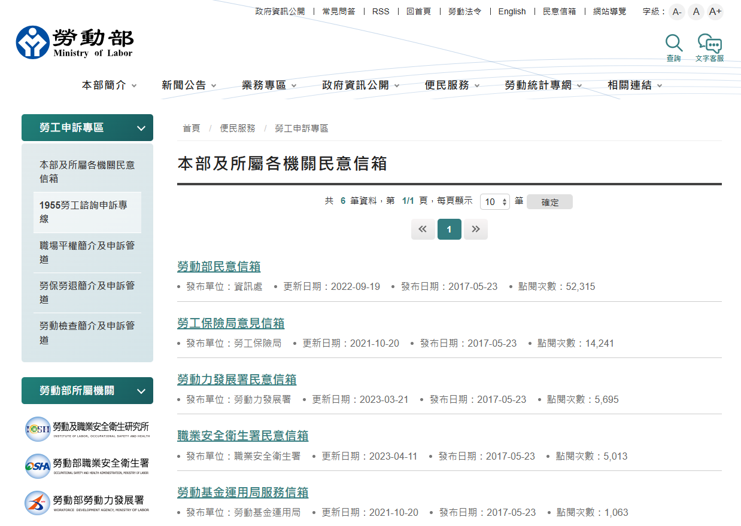Image resolution: width=741 pixels, height=526 pixels.
Task: Click top link 常見問答
Action: pyautogui.click(x=339, y=11)
